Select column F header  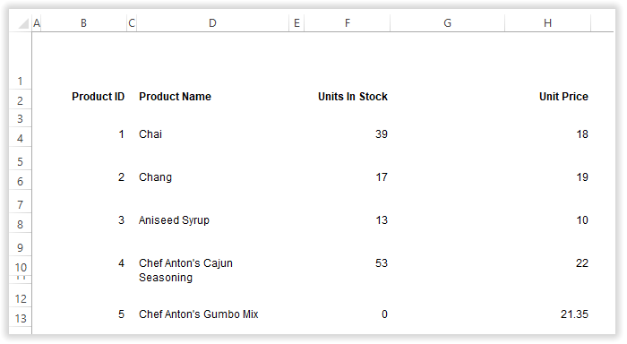(x=348, y=23)
